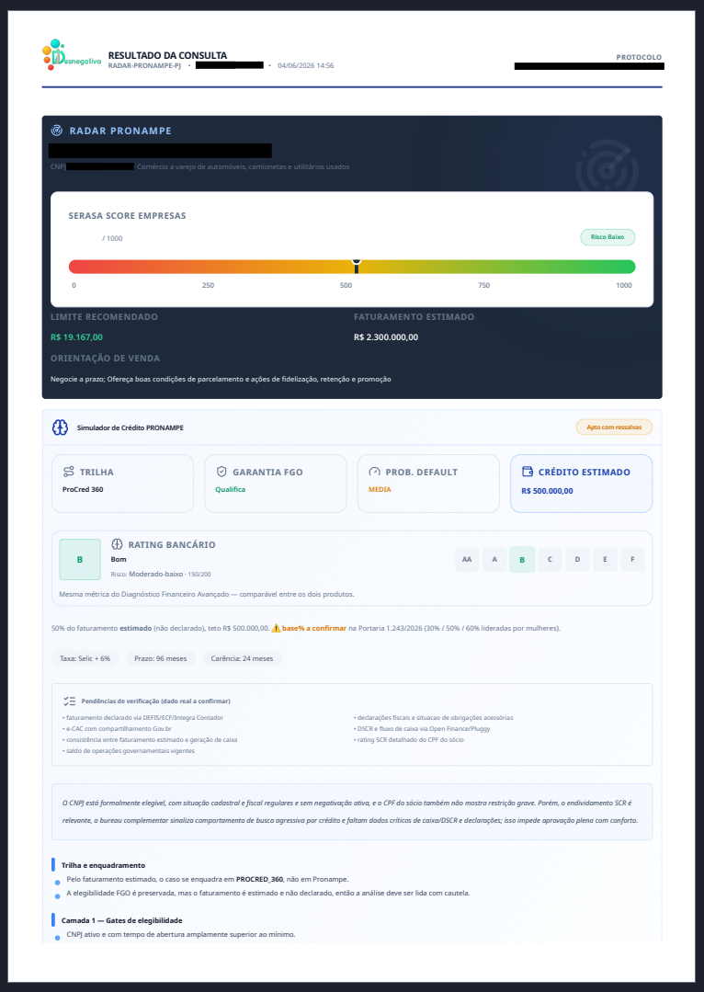704x992 pixels.
Task: Click the R$ 2.300.000,00 estimated revenue value
Action: pos(386,337)
